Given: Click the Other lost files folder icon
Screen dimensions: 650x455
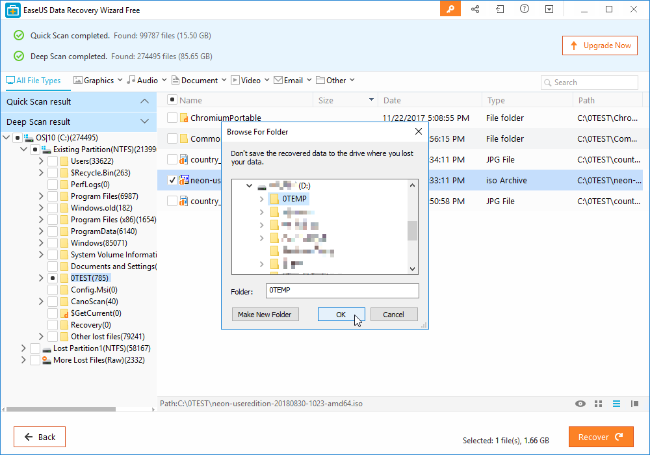Looking at the screenshot, I should 64,337.
